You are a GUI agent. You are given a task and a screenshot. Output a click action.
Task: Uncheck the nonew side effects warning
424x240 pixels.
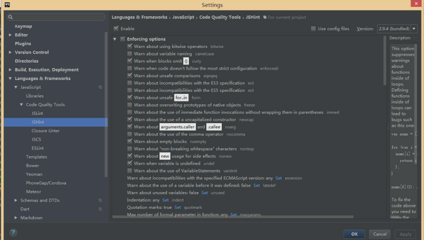pyautogui.click(x=130, y=156)
